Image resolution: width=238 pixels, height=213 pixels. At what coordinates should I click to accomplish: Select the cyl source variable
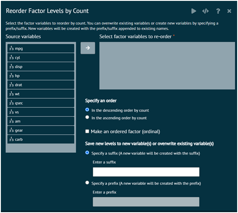click(41, 58)
